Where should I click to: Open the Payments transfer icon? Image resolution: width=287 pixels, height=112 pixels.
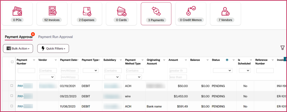click(156, 11)
